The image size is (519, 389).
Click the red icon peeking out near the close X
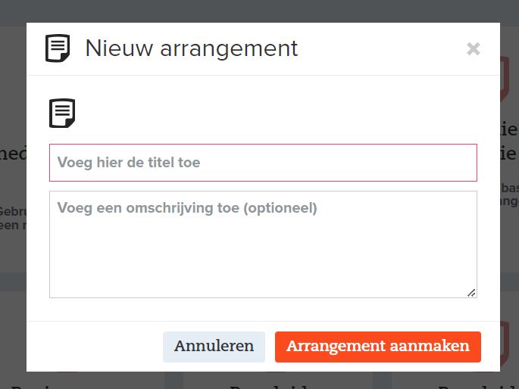505,78
